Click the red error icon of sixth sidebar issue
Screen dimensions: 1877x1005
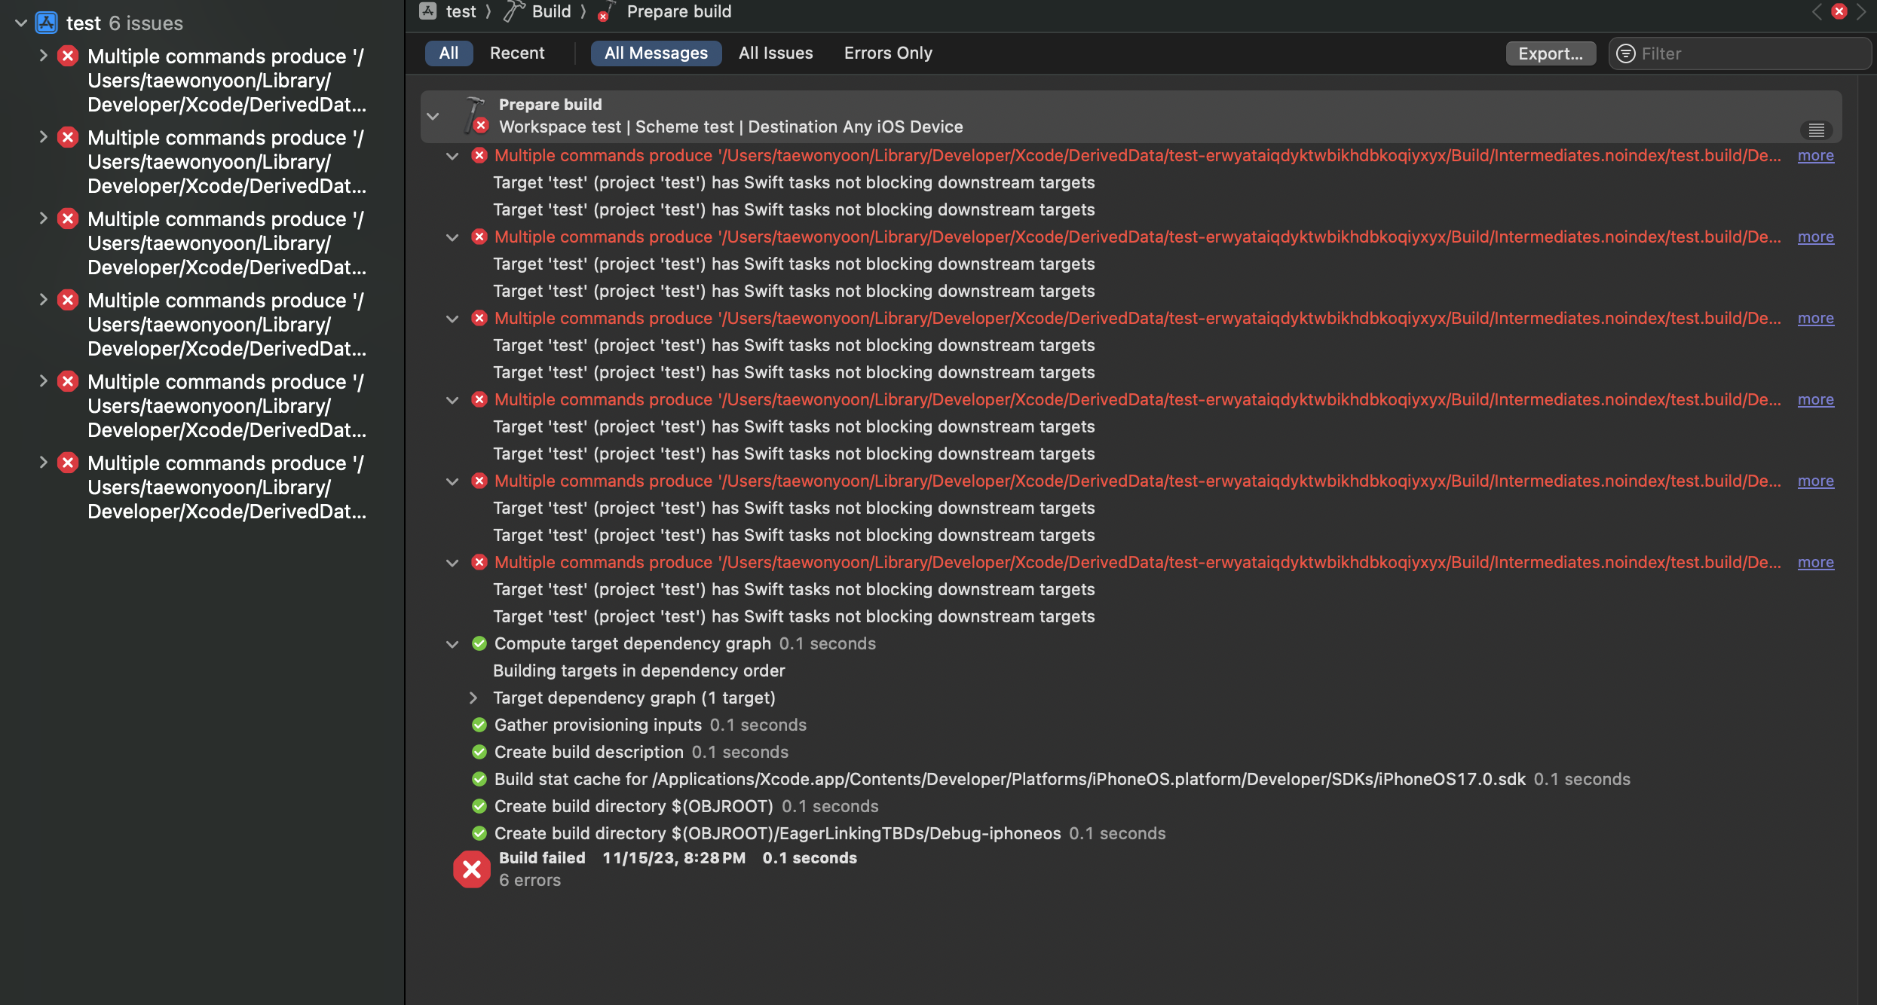coord(69,463)
